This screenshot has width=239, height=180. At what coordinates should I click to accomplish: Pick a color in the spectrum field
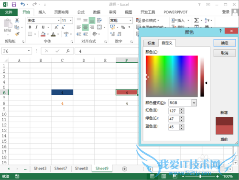[172, 76]
